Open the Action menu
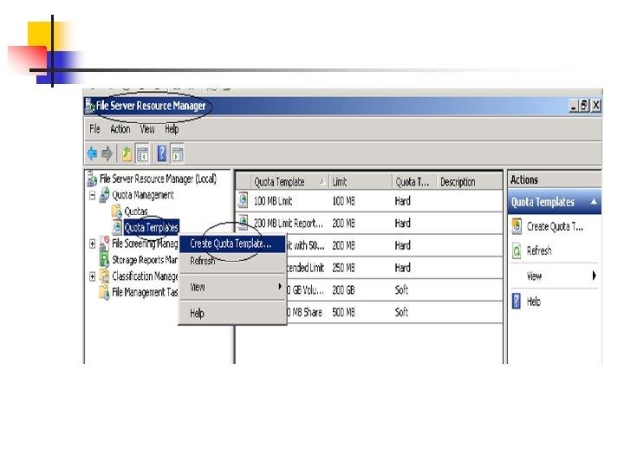Image resolution: width=624 pixels, height=468 pixels. pos(120,129)
